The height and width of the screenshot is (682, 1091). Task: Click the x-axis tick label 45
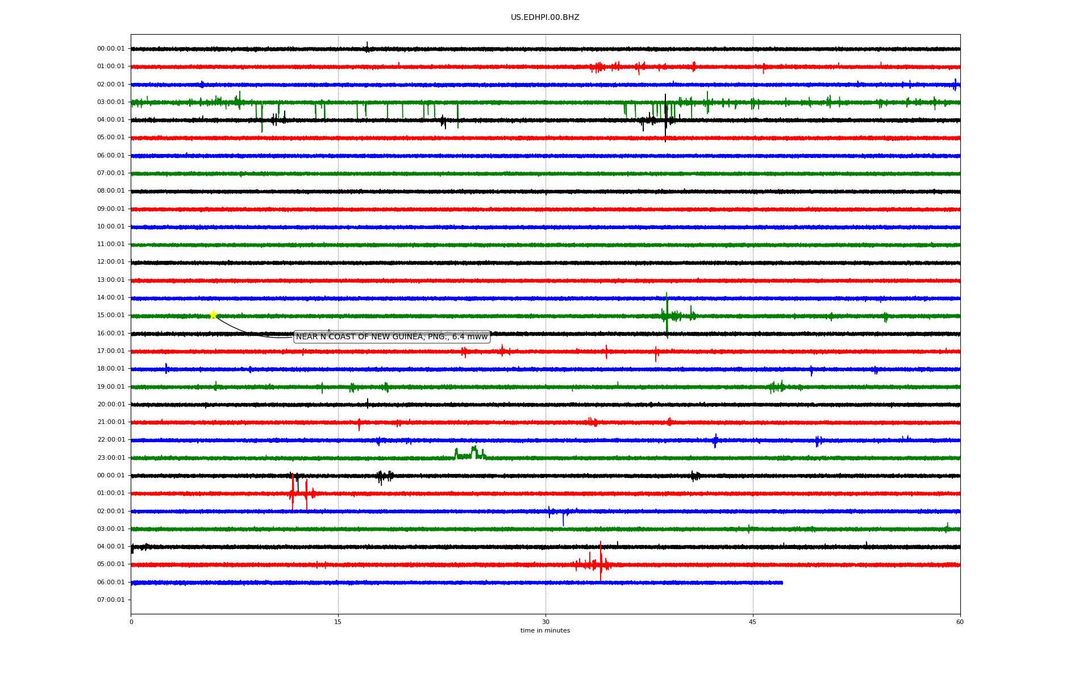pos(753,622)
